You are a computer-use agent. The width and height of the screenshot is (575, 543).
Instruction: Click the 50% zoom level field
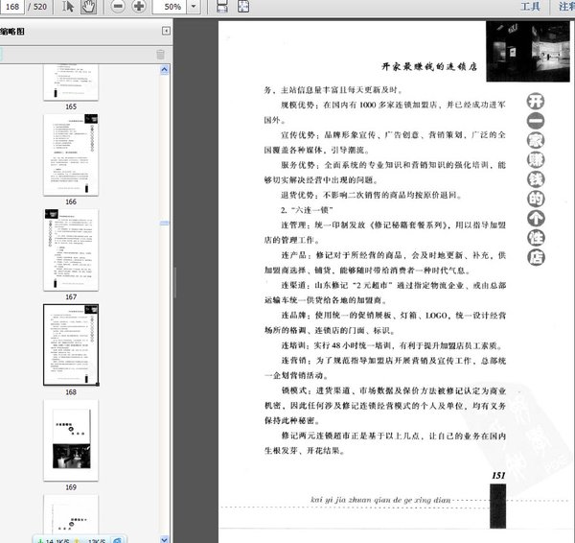click(x=172, y=7)
